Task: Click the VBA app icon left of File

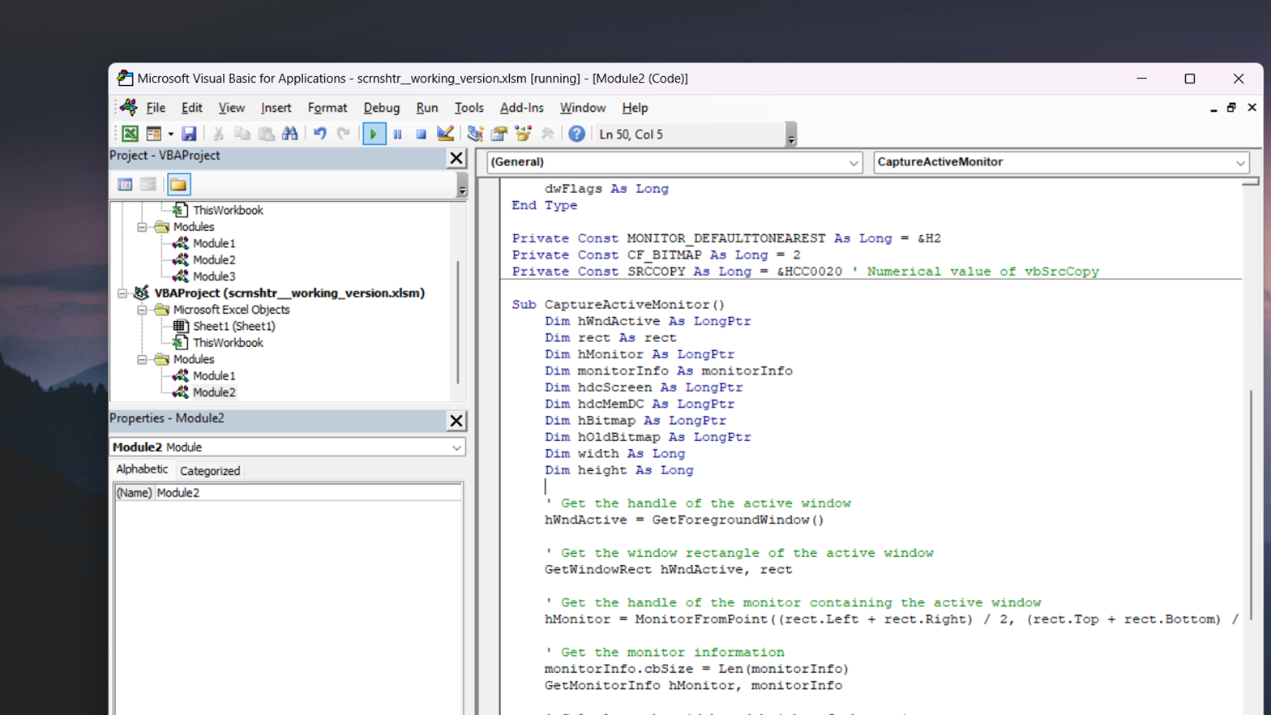Action: 129,107
